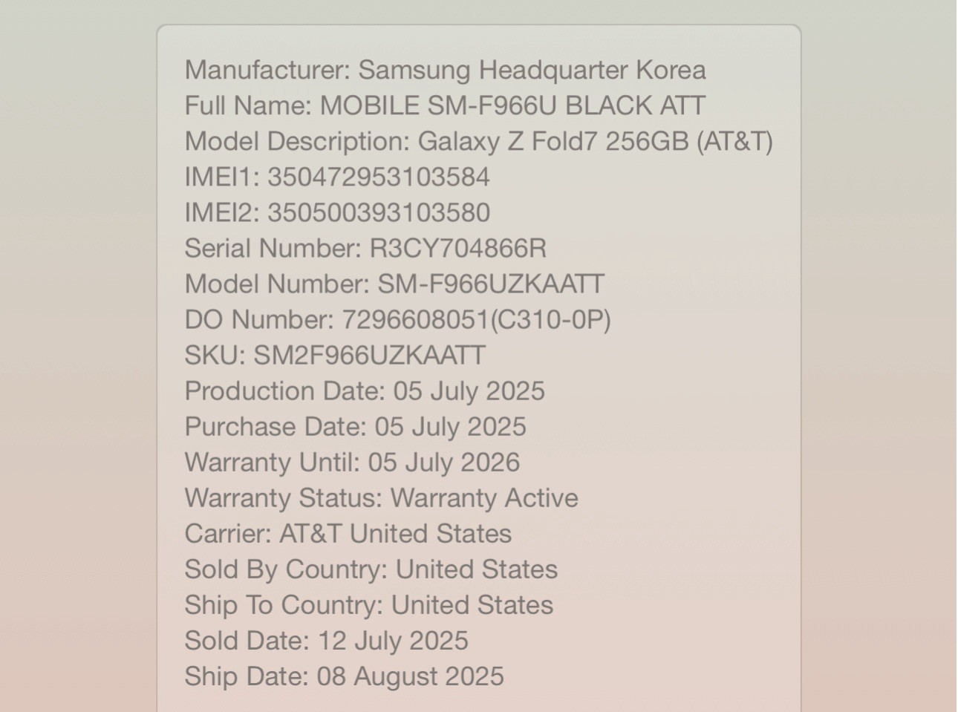Image resolution: width=958 pixels, height=712 pixels.
Task: Click the Carrier AT&T United States line
Action: click(348, 534)
